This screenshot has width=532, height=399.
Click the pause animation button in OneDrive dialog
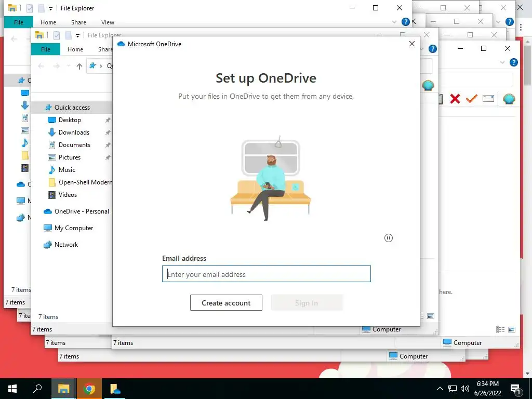(389, 238)
